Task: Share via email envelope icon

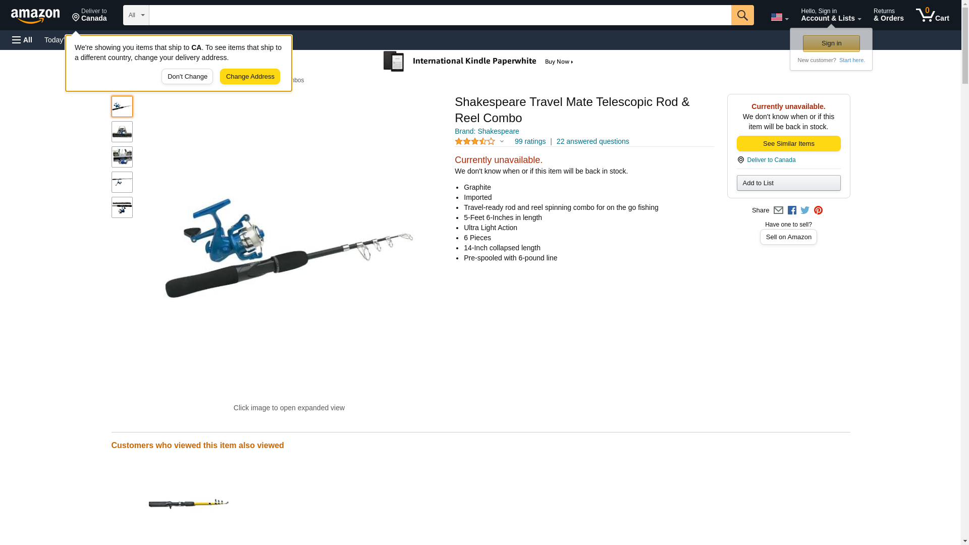Action: [778, 210]
